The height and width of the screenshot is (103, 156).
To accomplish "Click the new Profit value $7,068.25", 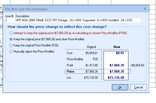I will (117, 65).
